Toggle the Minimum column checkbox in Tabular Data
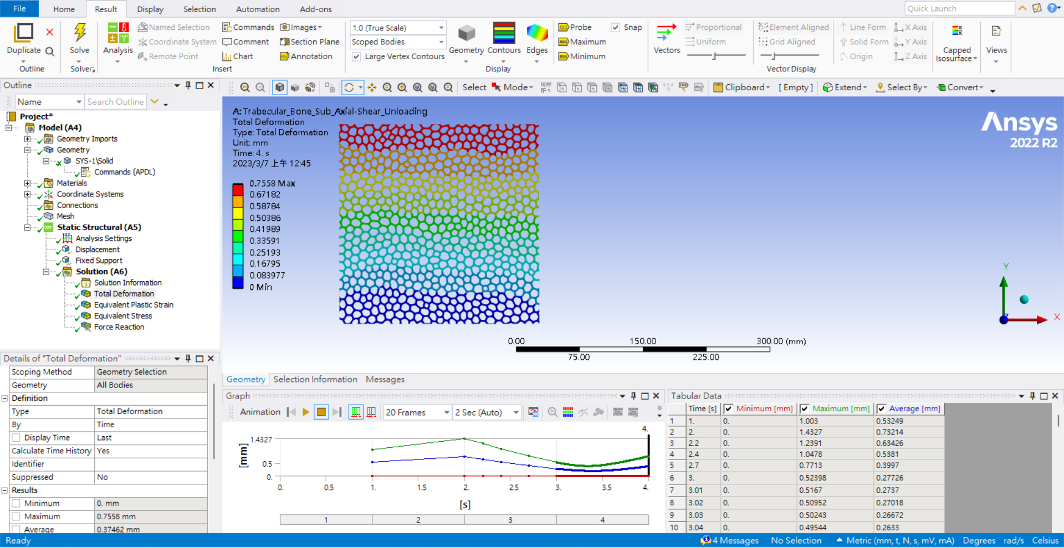The image size is (1064, 548). 729,409
